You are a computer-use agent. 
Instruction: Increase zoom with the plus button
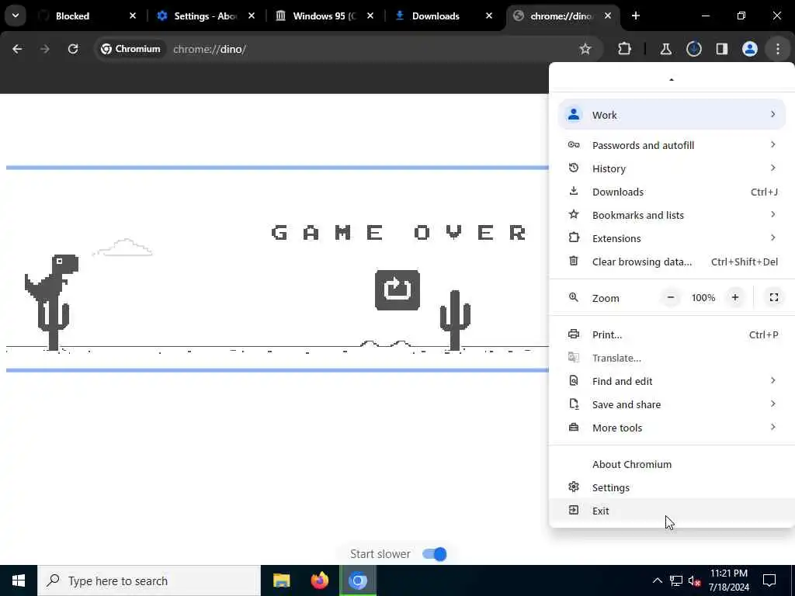(x=735, y=297)
